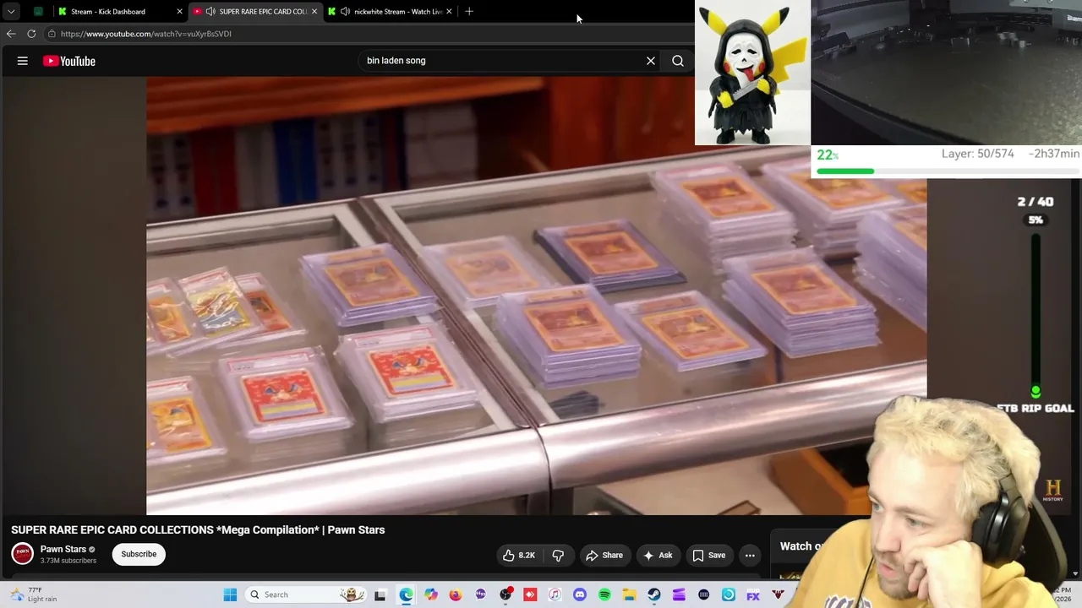
Task: Close the Stream - Kick Dashboard tab
Action: tap(179, 12)
